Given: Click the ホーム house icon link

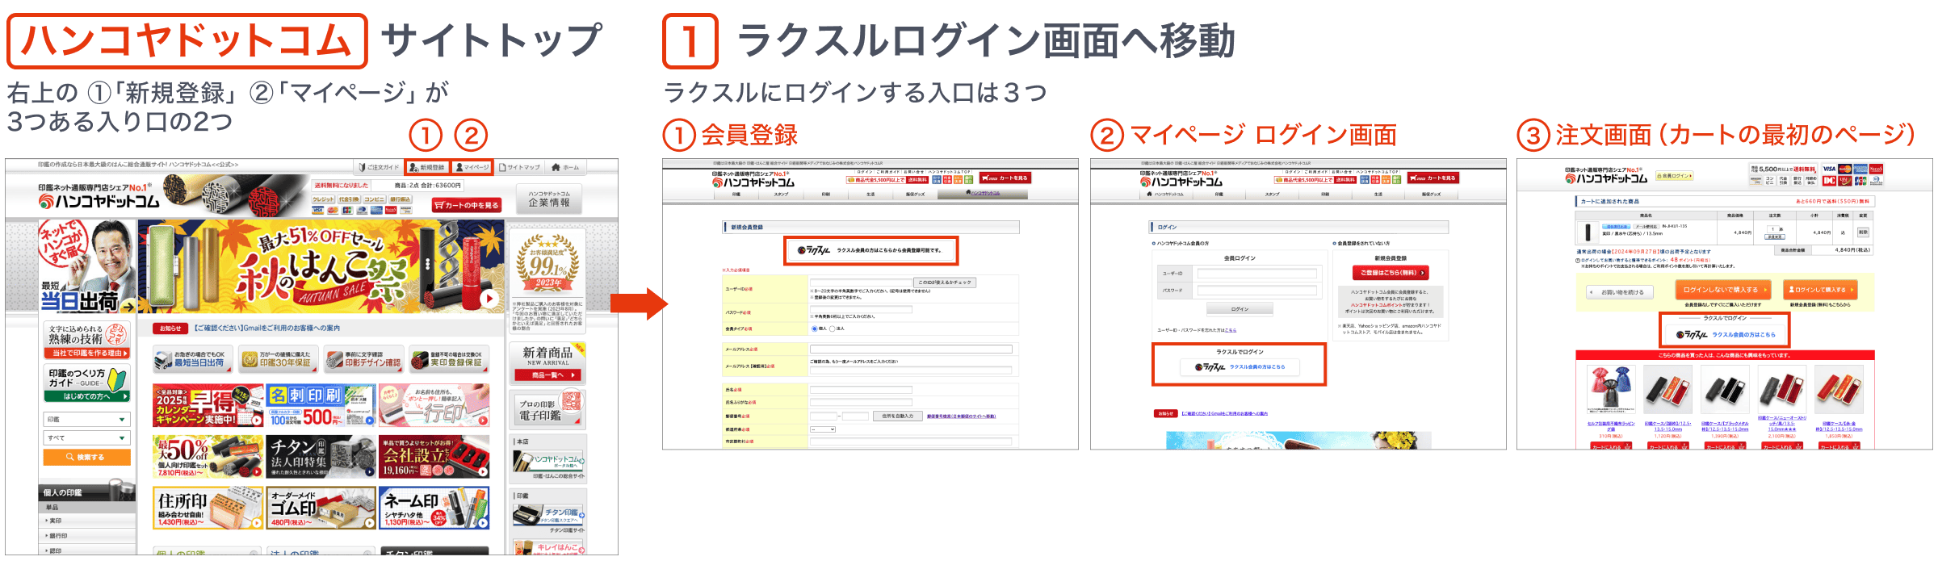Looking at the screenshot, I should point(565,167).
